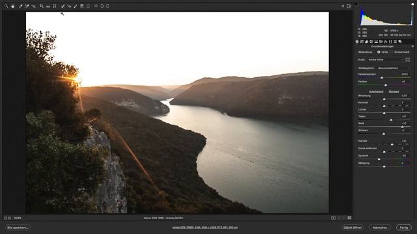Select the Zoom tool
This screenshot has width=417, height=234.
[x=6, y=6]
